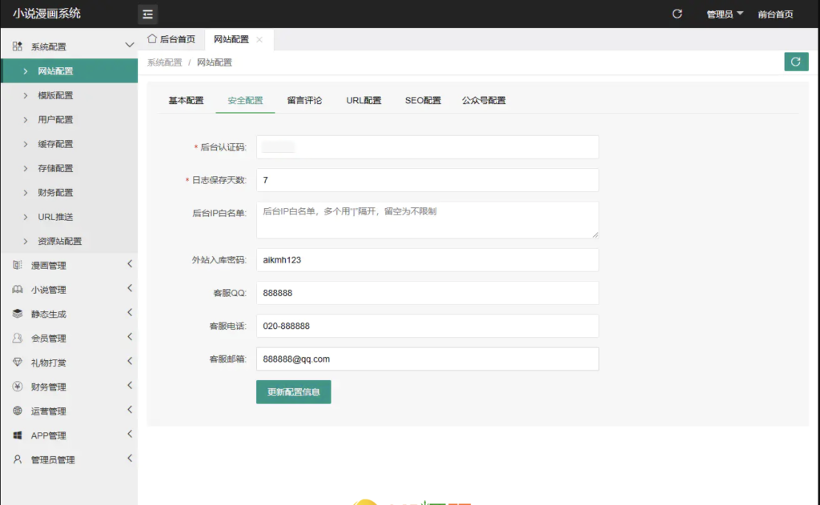Switch to the 基本配置 tab
Viewport: 820px width, 505px height.
(x=186, y=101)
